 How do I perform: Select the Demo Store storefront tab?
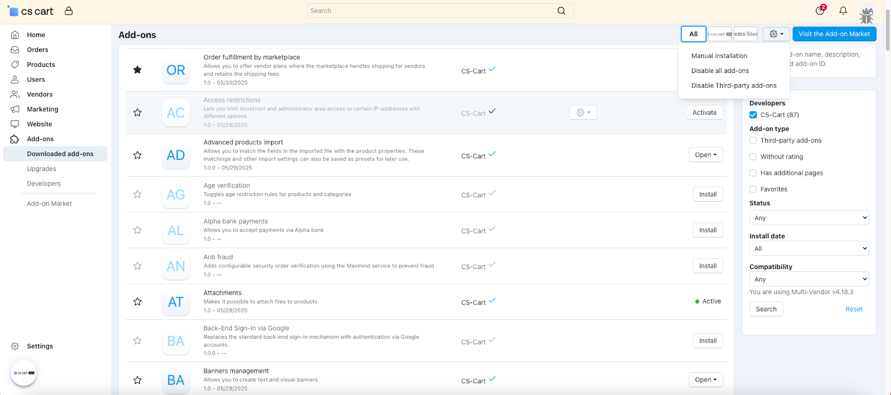(x=746, y=34)
